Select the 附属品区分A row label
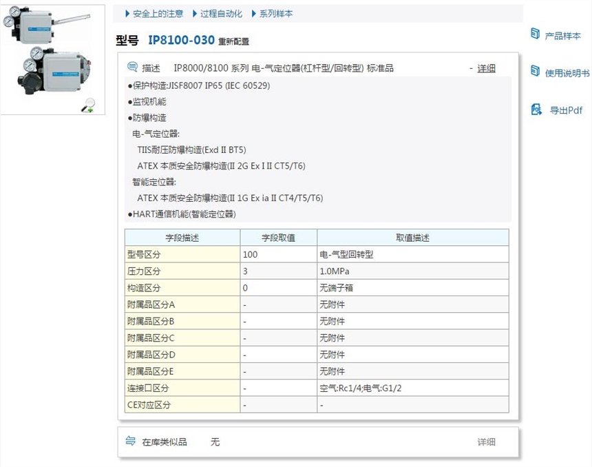The width and height of the screenshot is (592, 467). pyautogui.click(x=182, y=304)
